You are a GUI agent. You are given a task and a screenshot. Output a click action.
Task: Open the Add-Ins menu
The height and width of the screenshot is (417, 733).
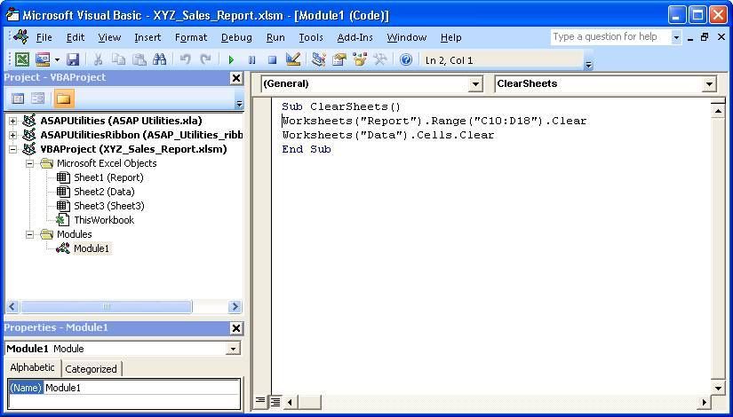[x=355, y=37]
